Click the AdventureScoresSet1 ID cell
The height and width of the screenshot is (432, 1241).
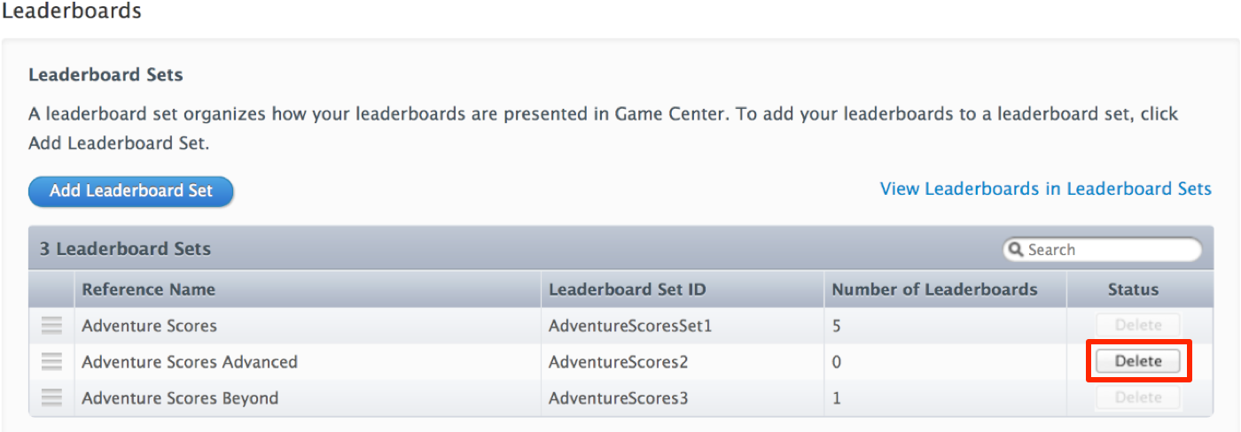click(630, 326)
